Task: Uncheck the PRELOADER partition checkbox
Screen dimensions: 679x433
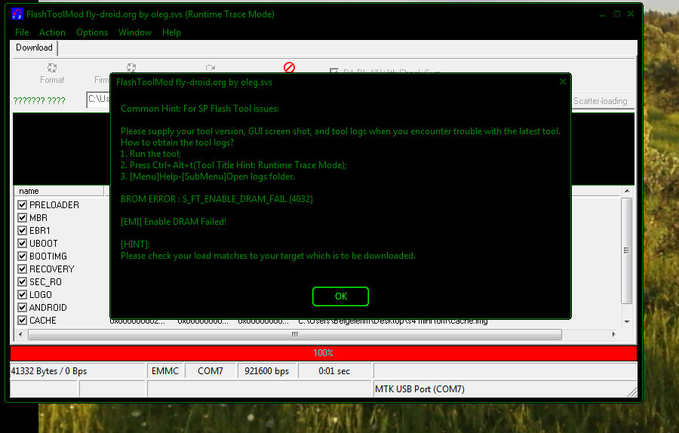Action: (22, 205)
